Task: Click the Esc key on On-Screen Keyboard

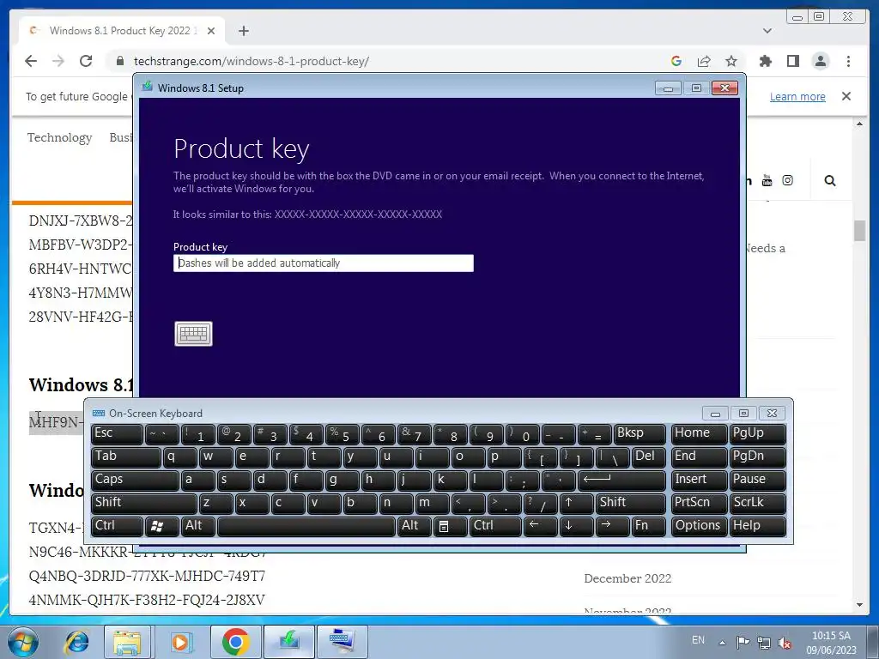Action: click(x=117, y=434)
